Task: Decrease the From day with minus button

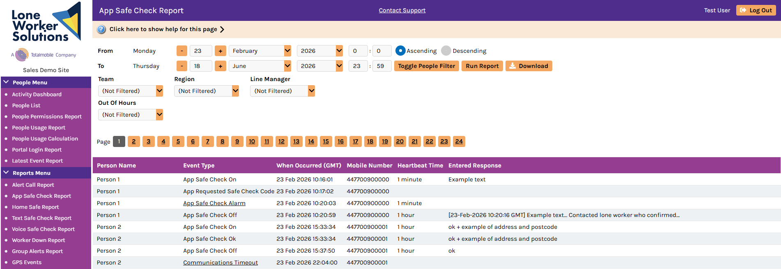Action: point(182,51)
